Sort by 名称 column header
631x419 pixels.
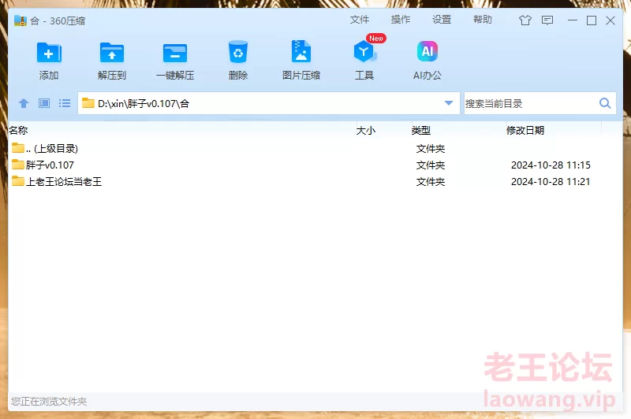pyautogui.click(x=18, y=130)
